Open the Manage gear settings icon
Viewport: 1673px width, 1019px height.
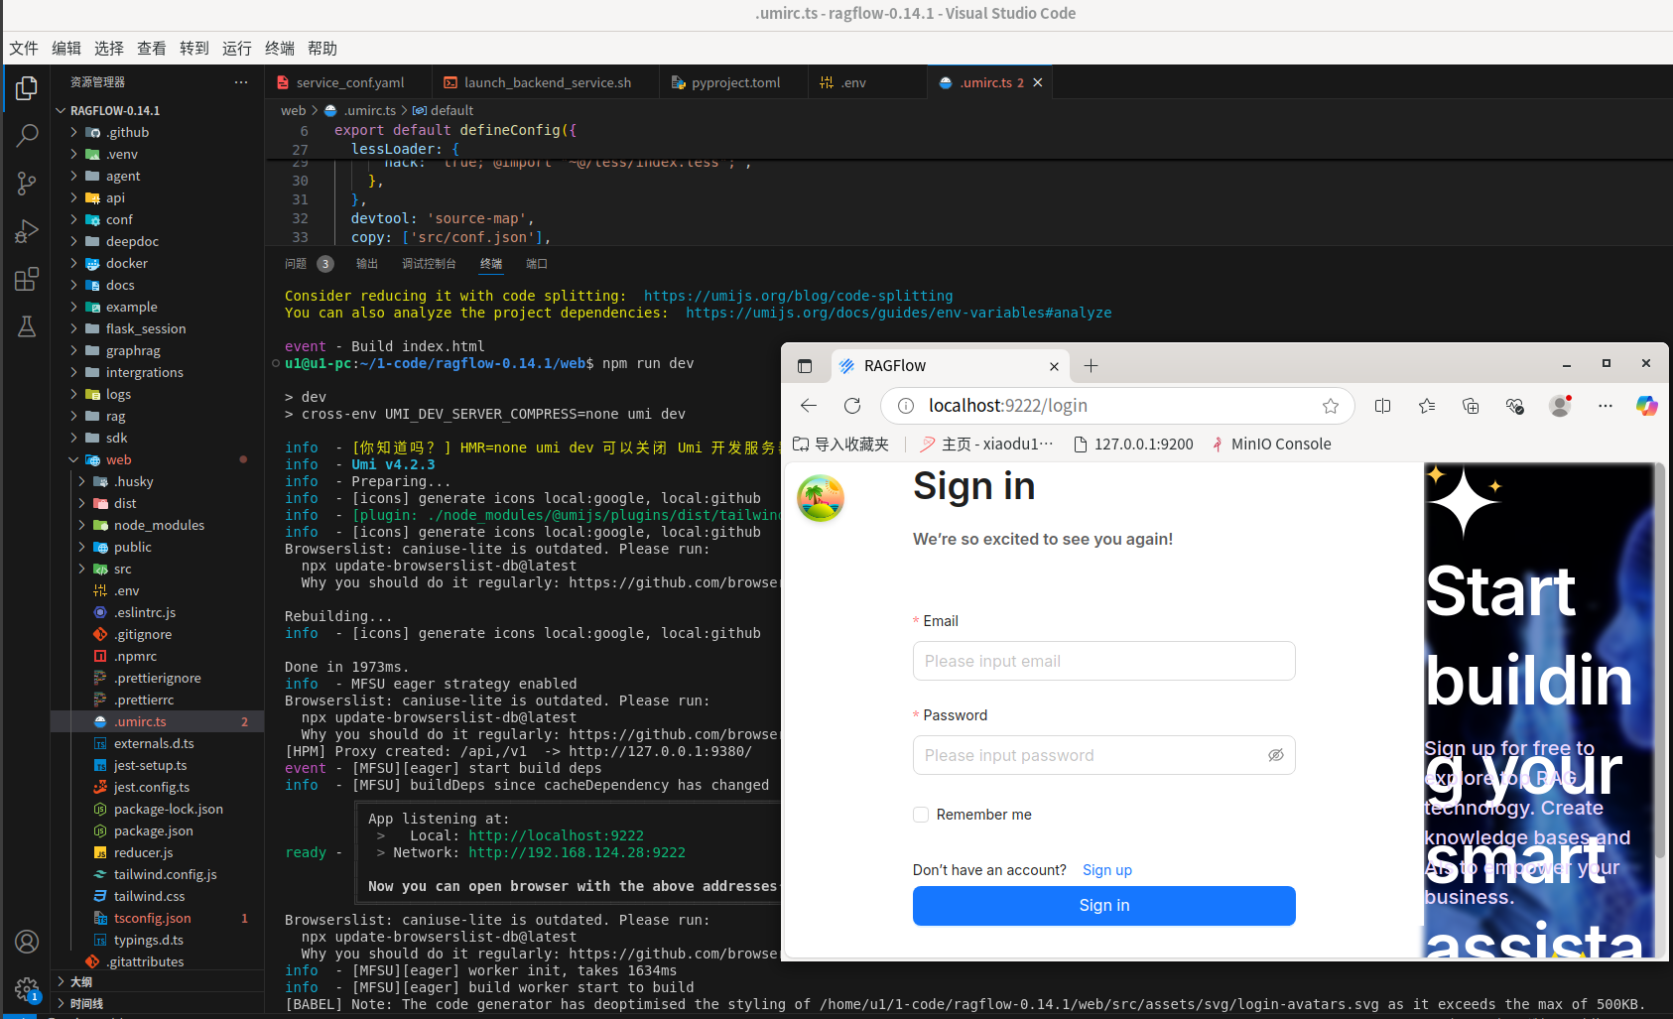27,988
